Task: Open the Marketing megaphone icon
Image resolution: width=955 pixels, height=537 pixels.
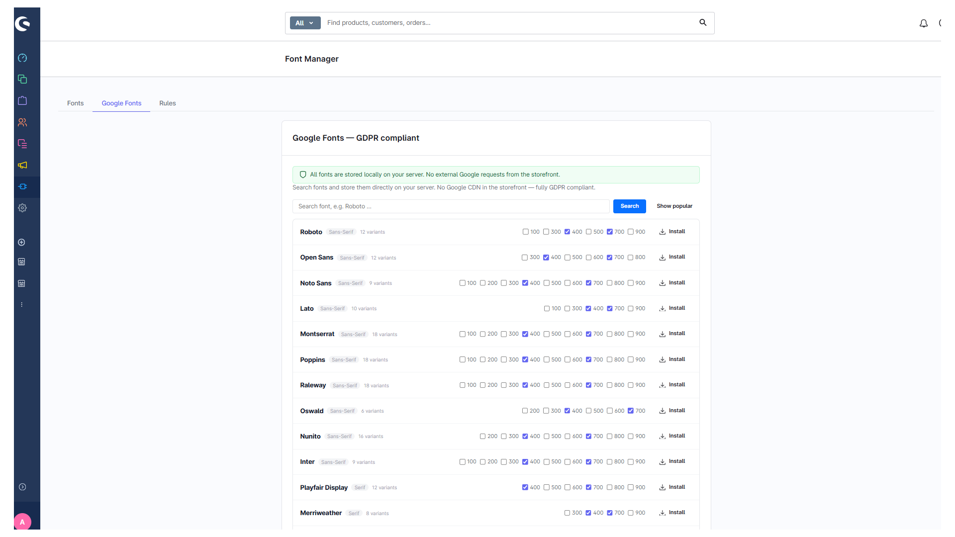Action: [22, 165]
